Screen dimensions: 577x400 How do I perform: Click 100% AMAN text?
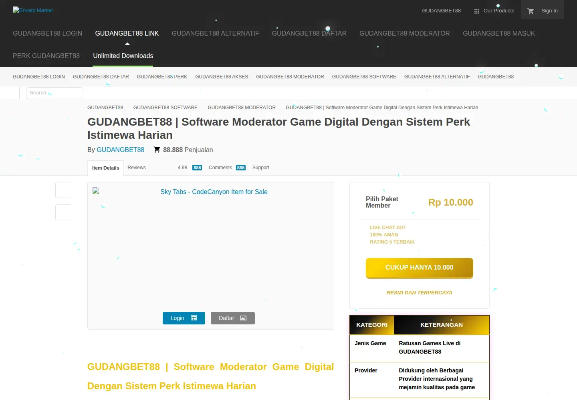384,235
